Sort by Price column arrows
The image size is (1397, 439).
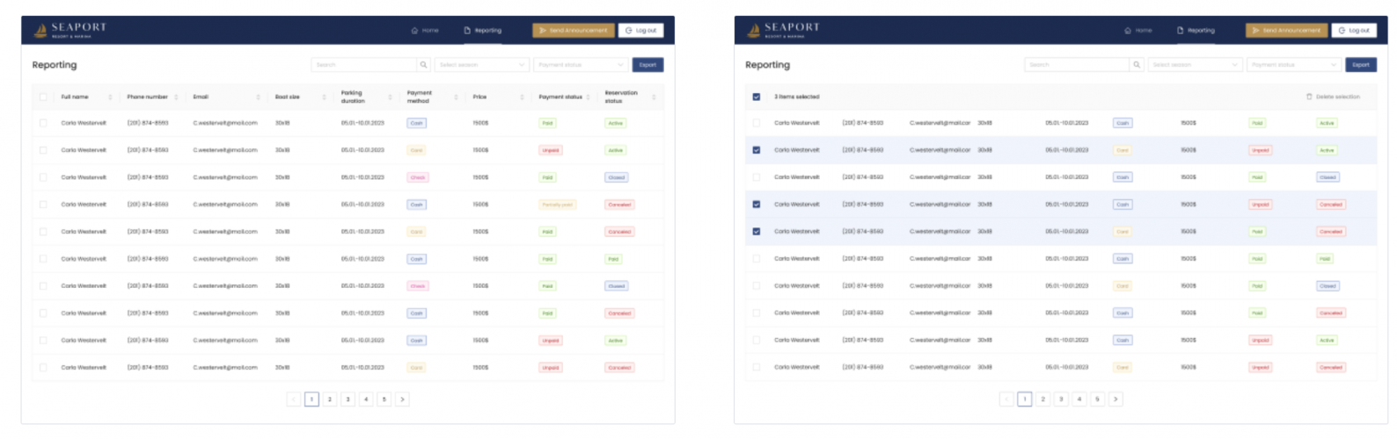pos(522,97)
